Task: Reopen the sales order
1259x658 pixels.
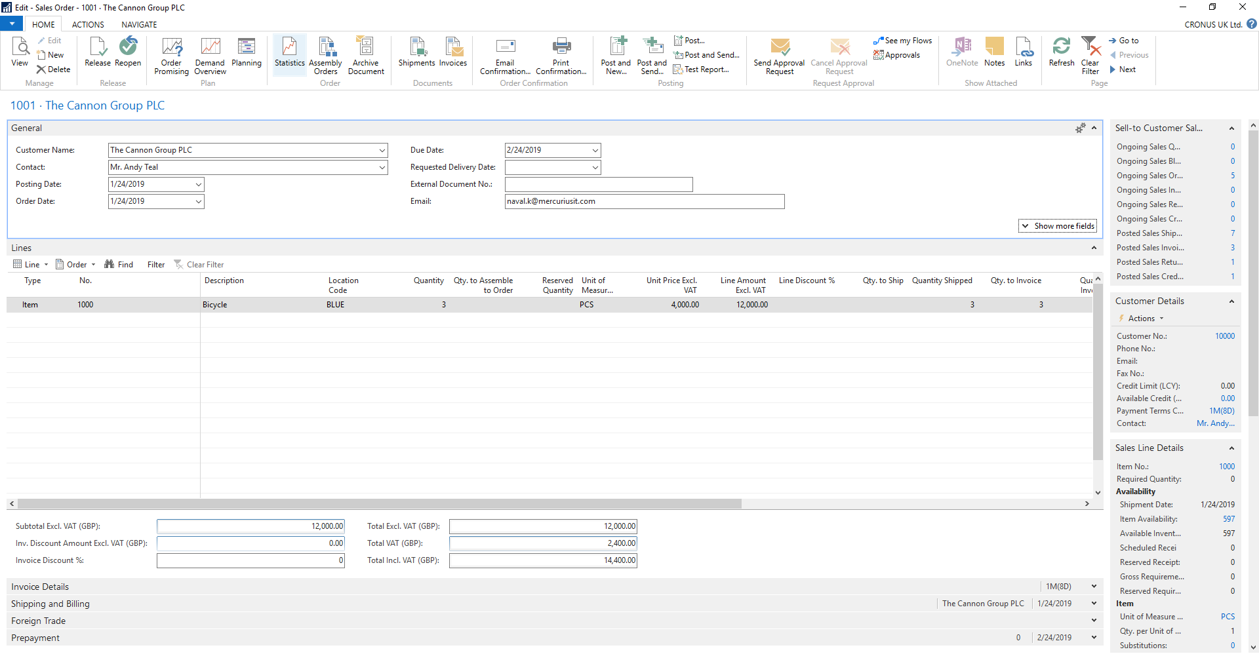Action: click(x=128, y=52)
